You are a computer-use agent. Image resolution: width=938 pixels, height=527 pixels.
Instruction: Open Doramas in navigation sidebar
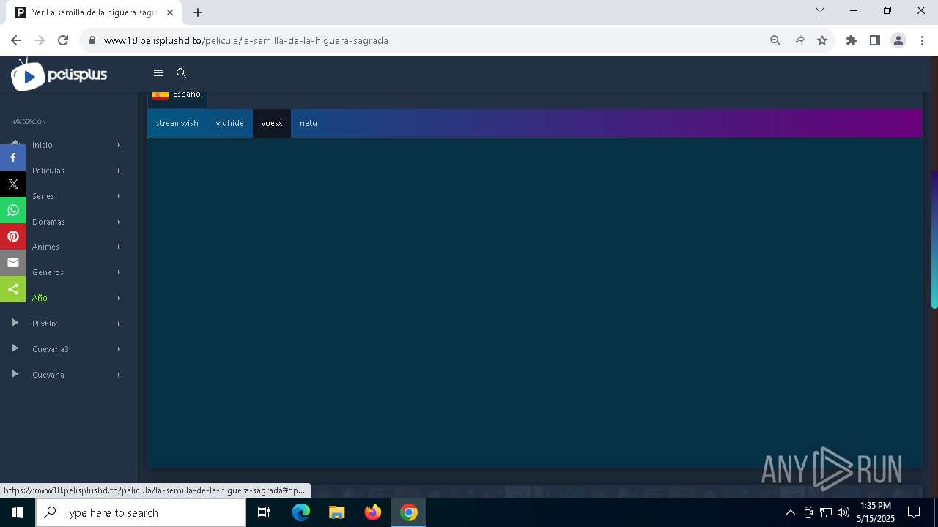click(48, 221)
